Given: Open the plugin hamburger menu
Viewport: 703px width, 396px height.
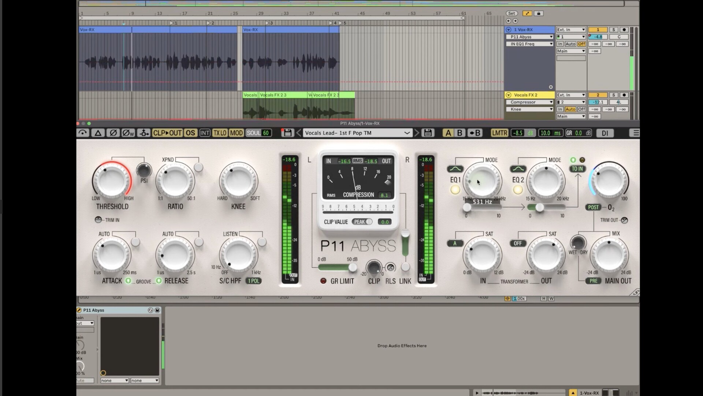Looking at the screenshot, I should pos(636,133).
